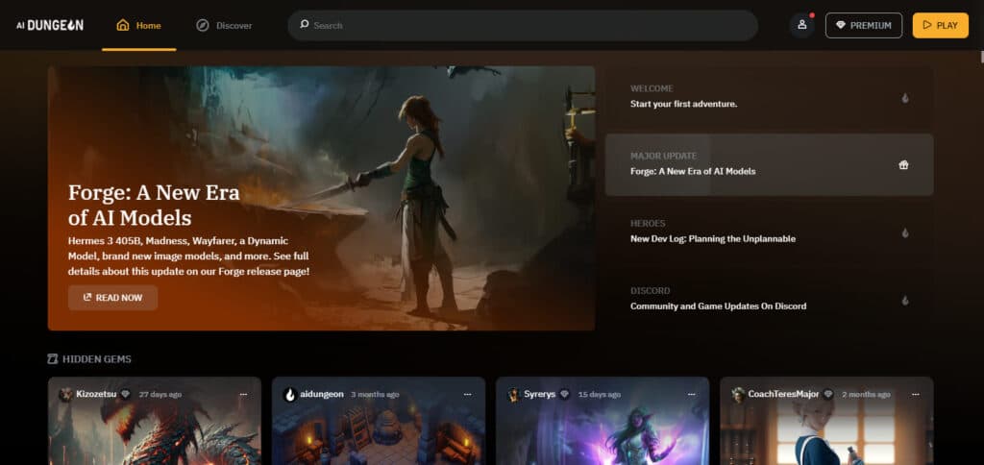This screenshot has height=465, width=984.
Task: Click the flame icon beside Heroes
Action: point(905,232)
